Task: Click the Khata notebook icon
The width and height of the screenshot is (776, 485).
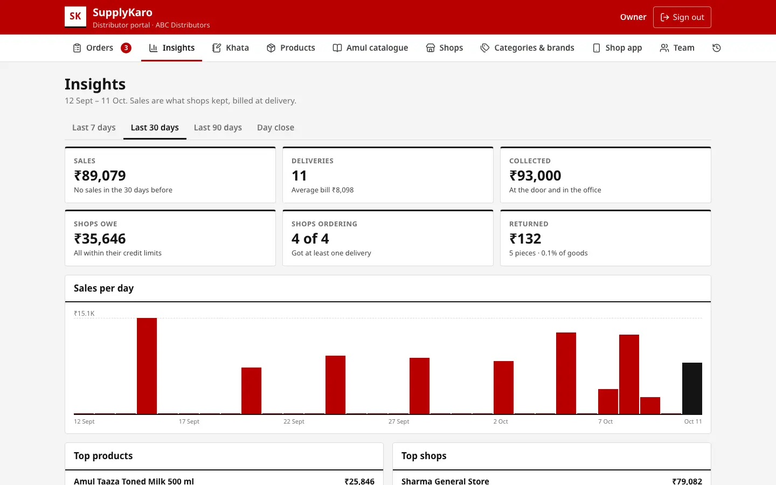Action: coord(217,48)
